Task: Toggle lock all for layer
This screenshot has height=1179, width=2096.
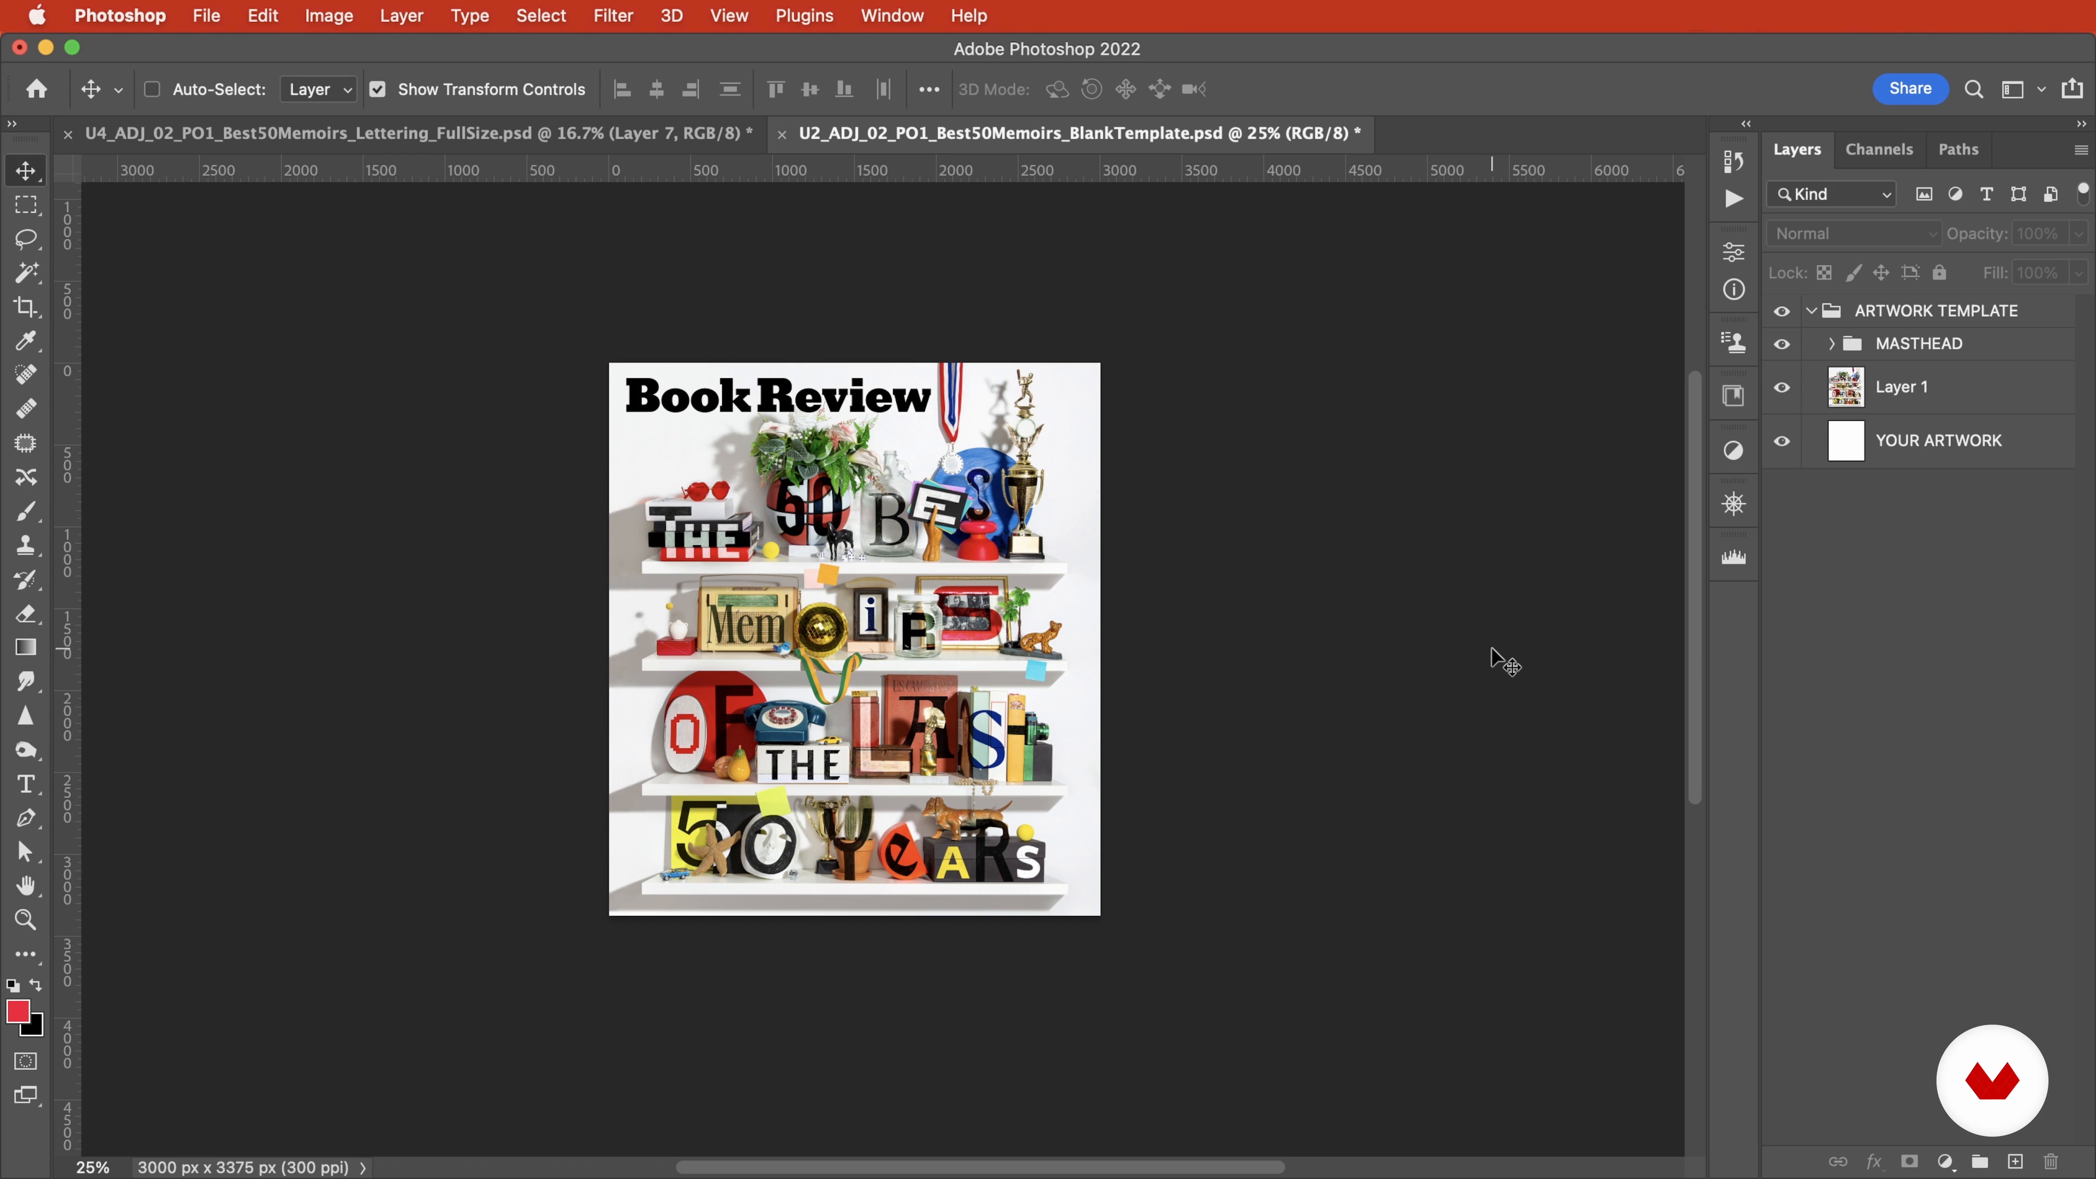Action: pyautogui.click(x=1939, y=272)
